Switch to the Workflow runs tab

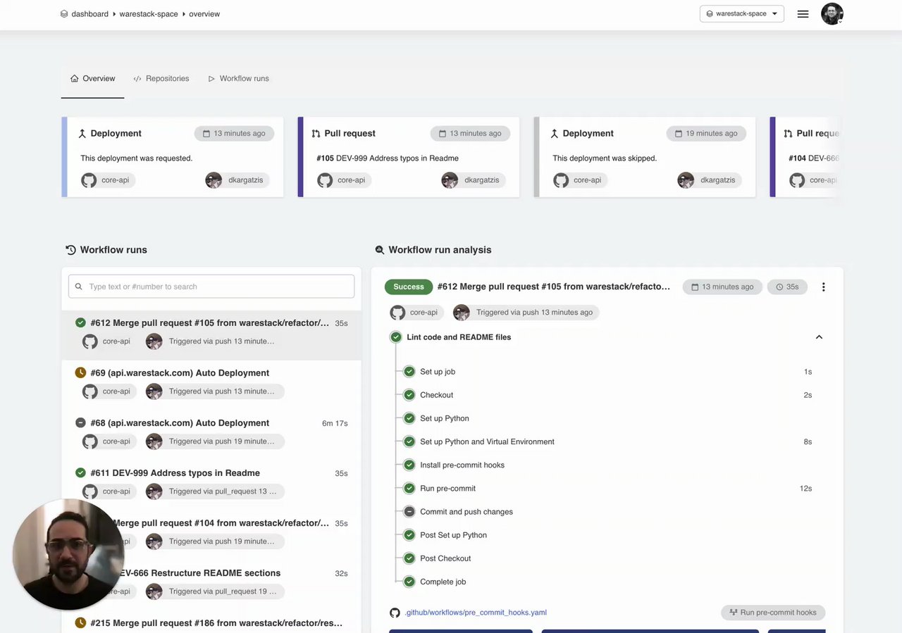(x=238, y=79)
